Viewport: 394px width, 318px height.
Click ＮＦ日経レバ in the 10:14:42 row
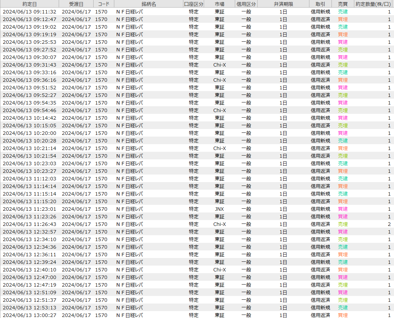(129, 118)
